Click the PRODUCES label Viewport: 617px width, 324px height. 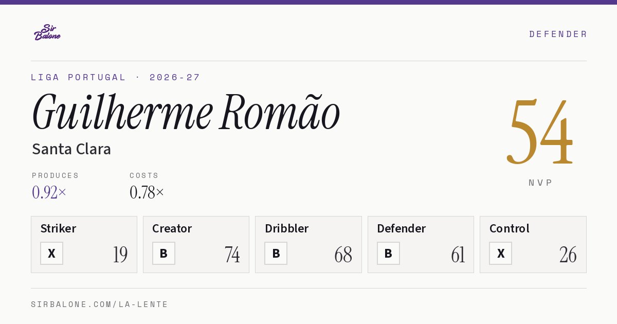tap(56, 175)
